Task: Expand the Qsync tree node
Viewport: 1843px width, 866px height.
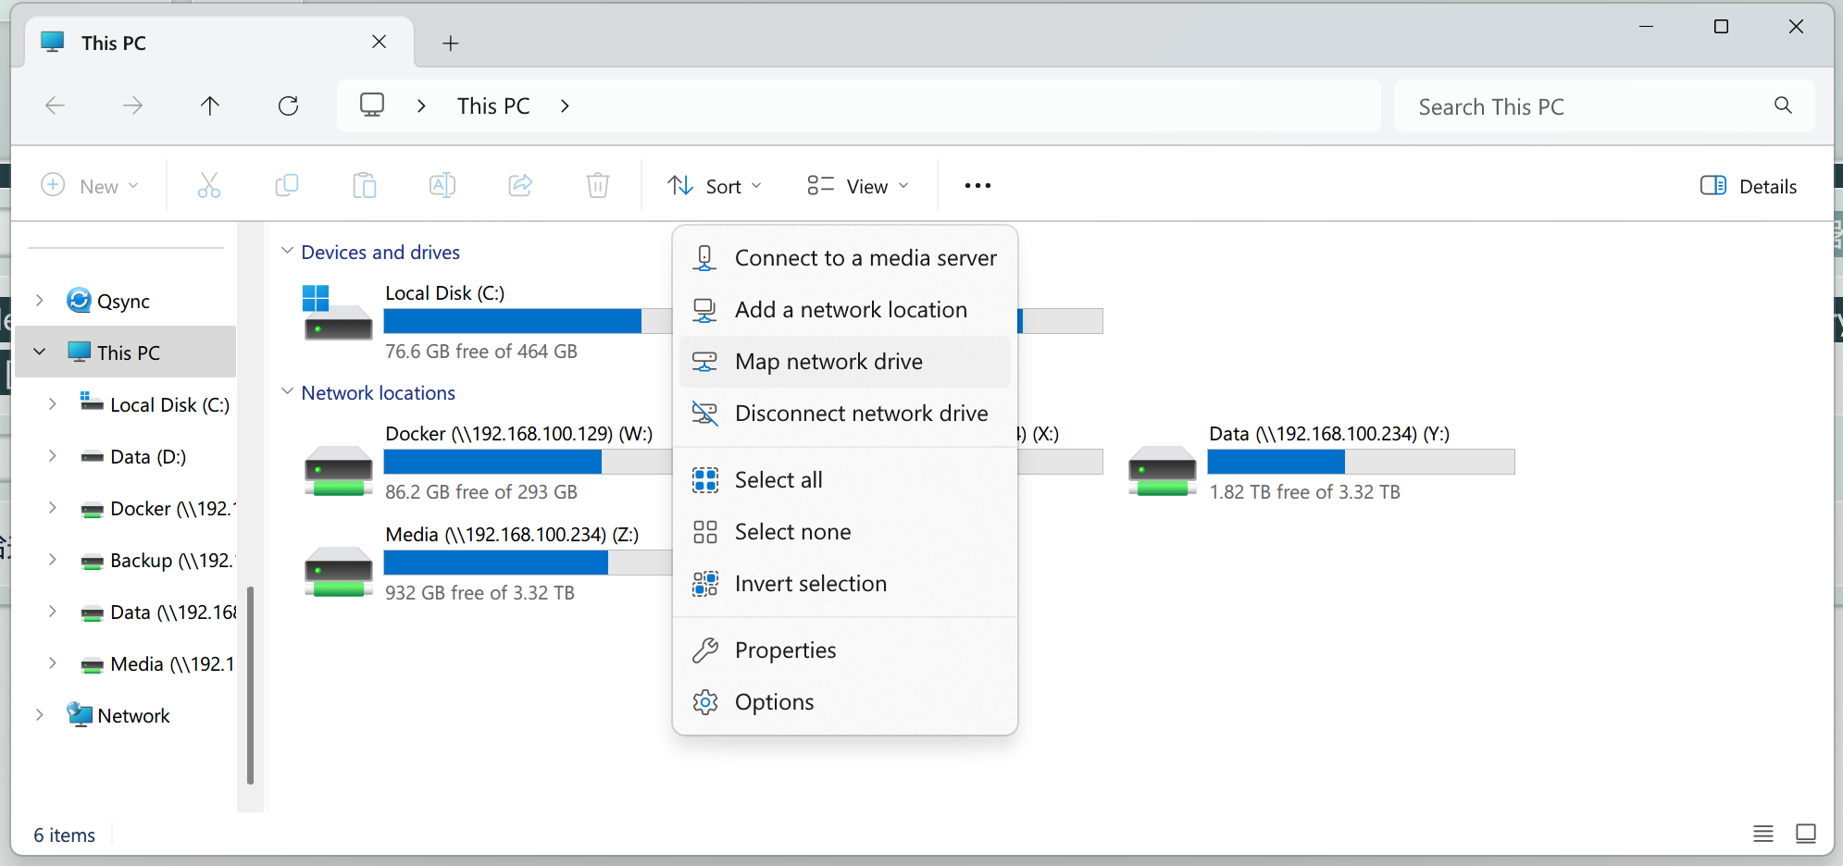Action: tap(40, 301)
